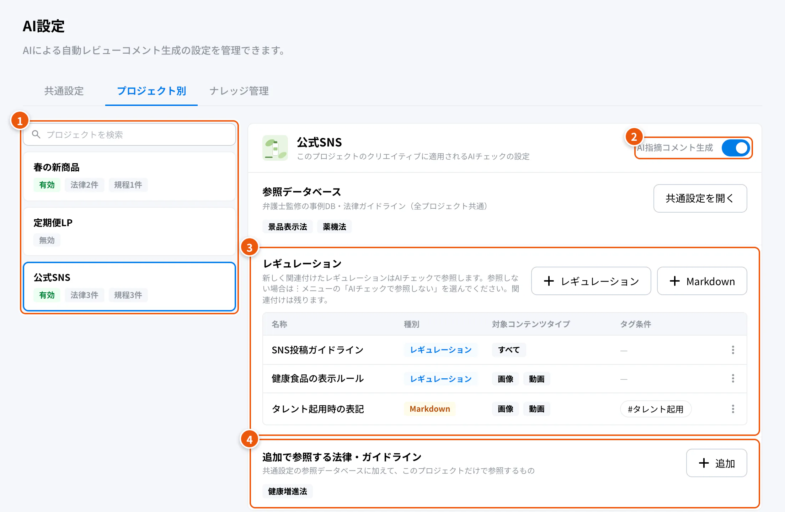Click the 健康増進法 tag
This screenshot has width=785, height=512.
pos(287,491)
